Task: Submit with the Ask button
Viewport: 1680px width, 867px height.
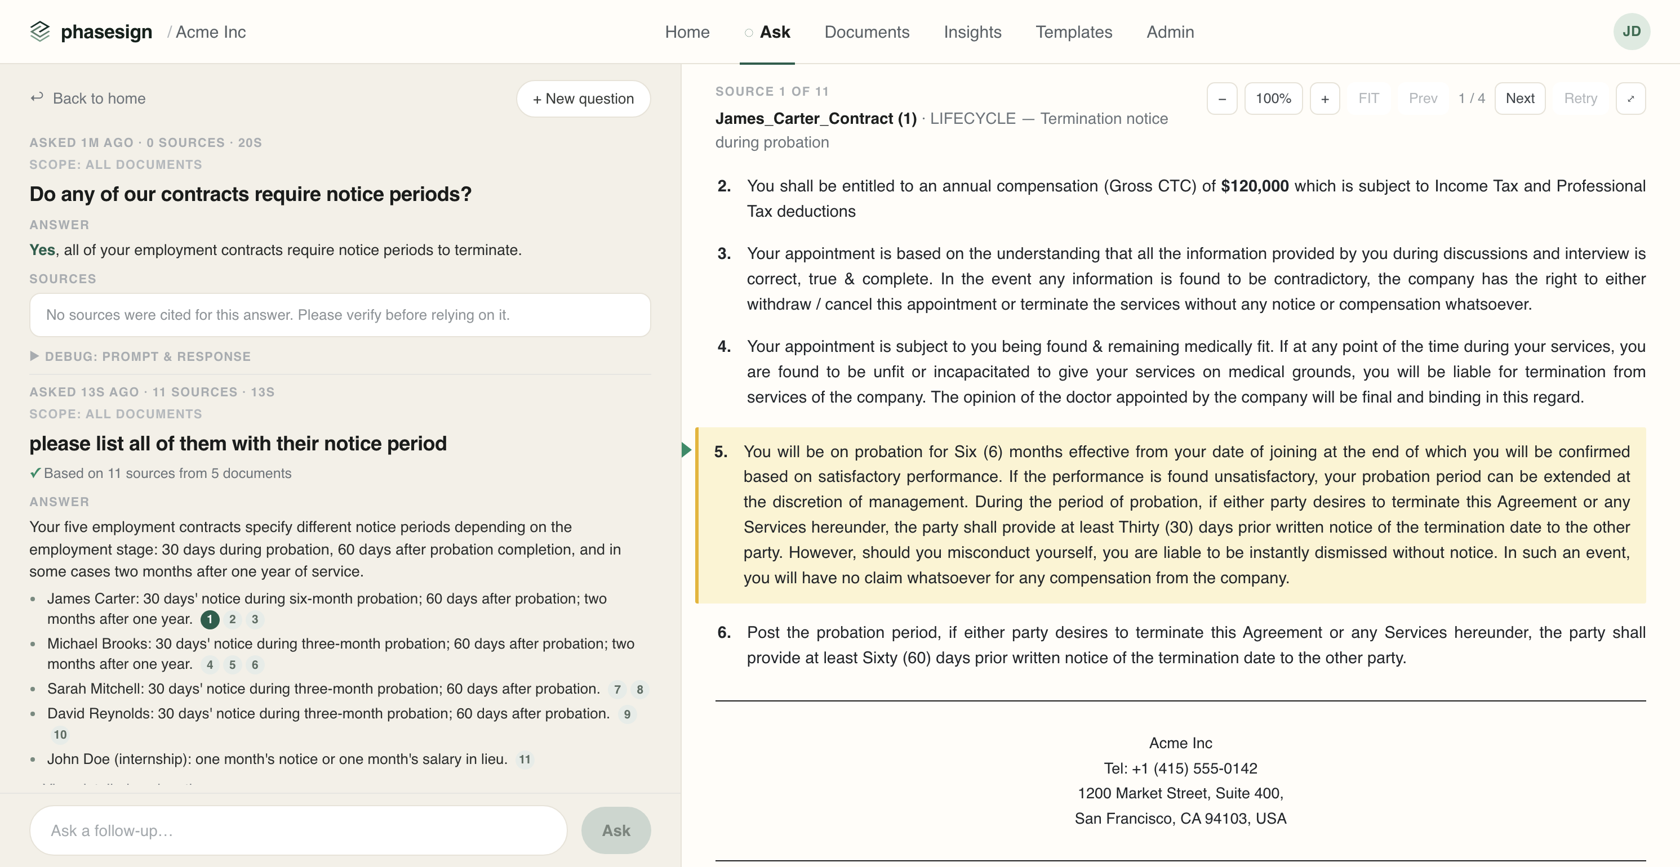Action: tap(616, 830)
